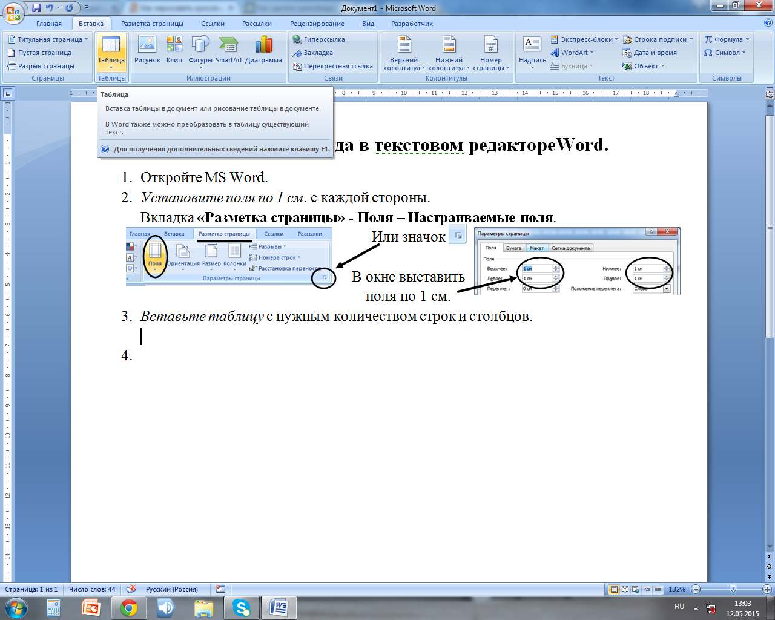Click the macro recording icon in status bar
Viewport: 775px width, 620px height.
(220, 589)
